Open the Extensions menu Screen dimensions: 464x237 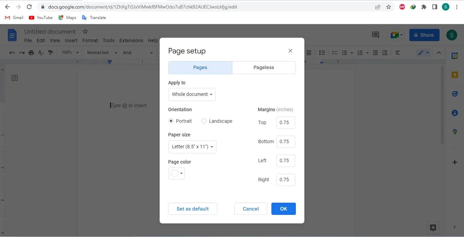[131, 40]
